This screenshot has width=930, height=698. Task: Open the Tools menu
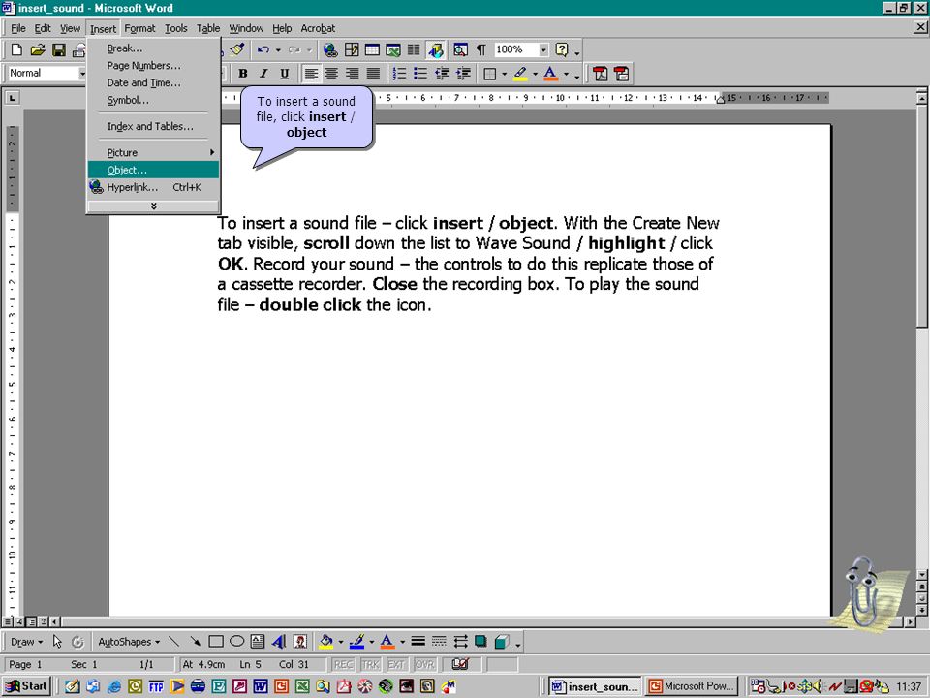pyautogui.click(x=176, y=28)
